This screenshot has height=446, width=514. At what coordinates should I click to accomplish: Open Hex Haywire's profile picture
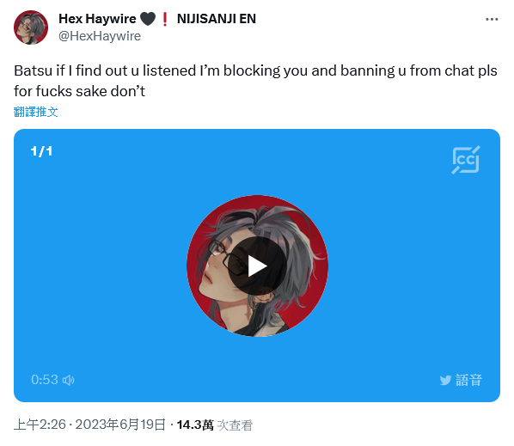pyautogui.click(x=31, y=27)
